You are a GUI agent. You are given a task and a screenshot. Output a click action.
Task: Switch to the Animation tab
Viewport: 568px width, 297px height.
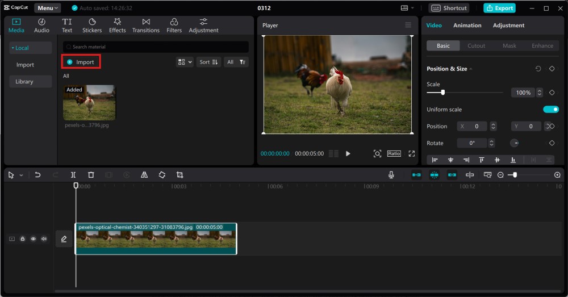[467, 26]
